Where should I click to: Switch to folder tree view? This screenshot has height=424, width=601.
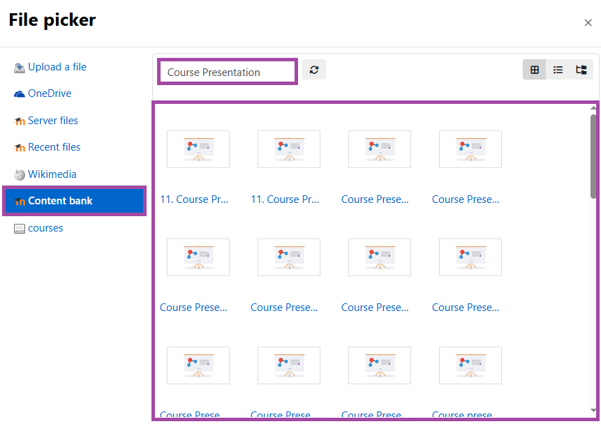pos(581,70)
